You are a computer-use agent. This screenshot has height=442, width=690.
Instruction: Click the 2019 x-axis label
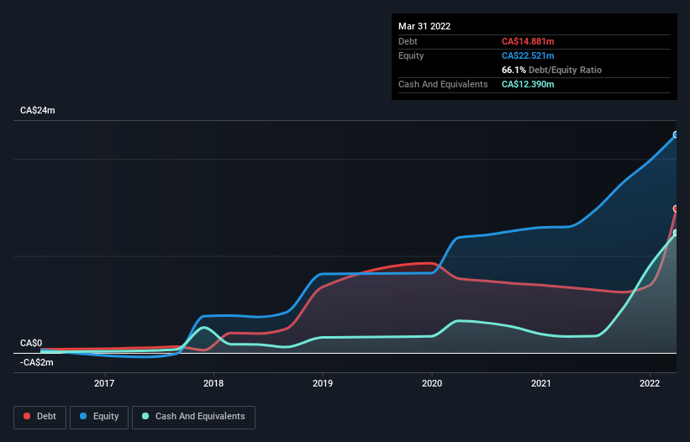323,383
